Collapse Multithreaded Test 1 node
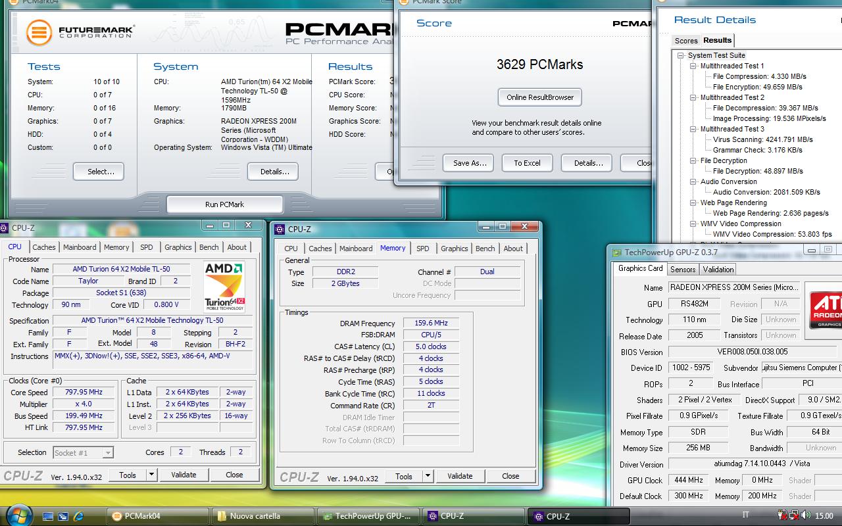The height and width of the screenshot is (526, 842). (693, 66)
